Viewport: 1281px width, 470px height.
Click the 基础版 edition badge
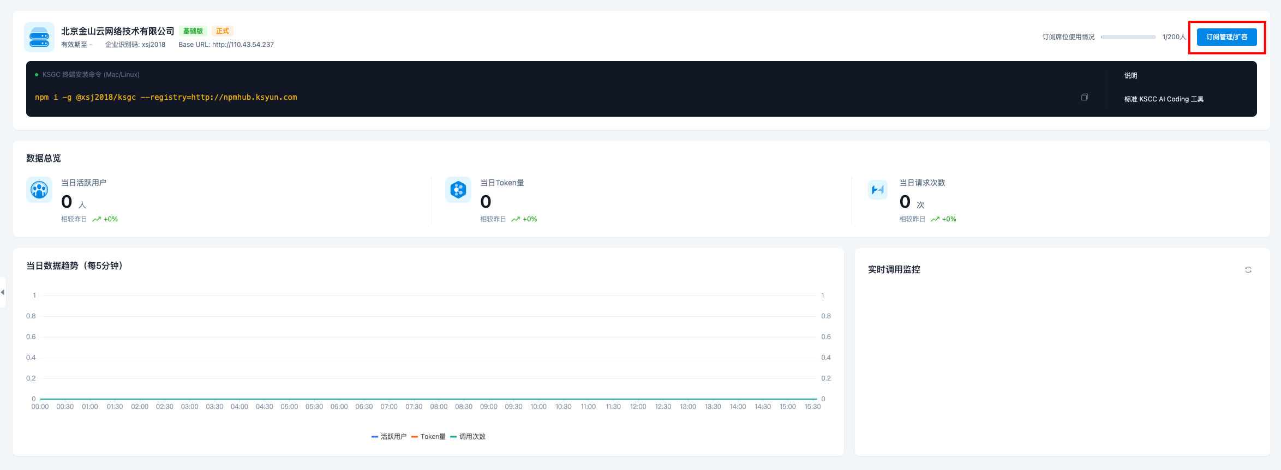[x=193, y=31]
